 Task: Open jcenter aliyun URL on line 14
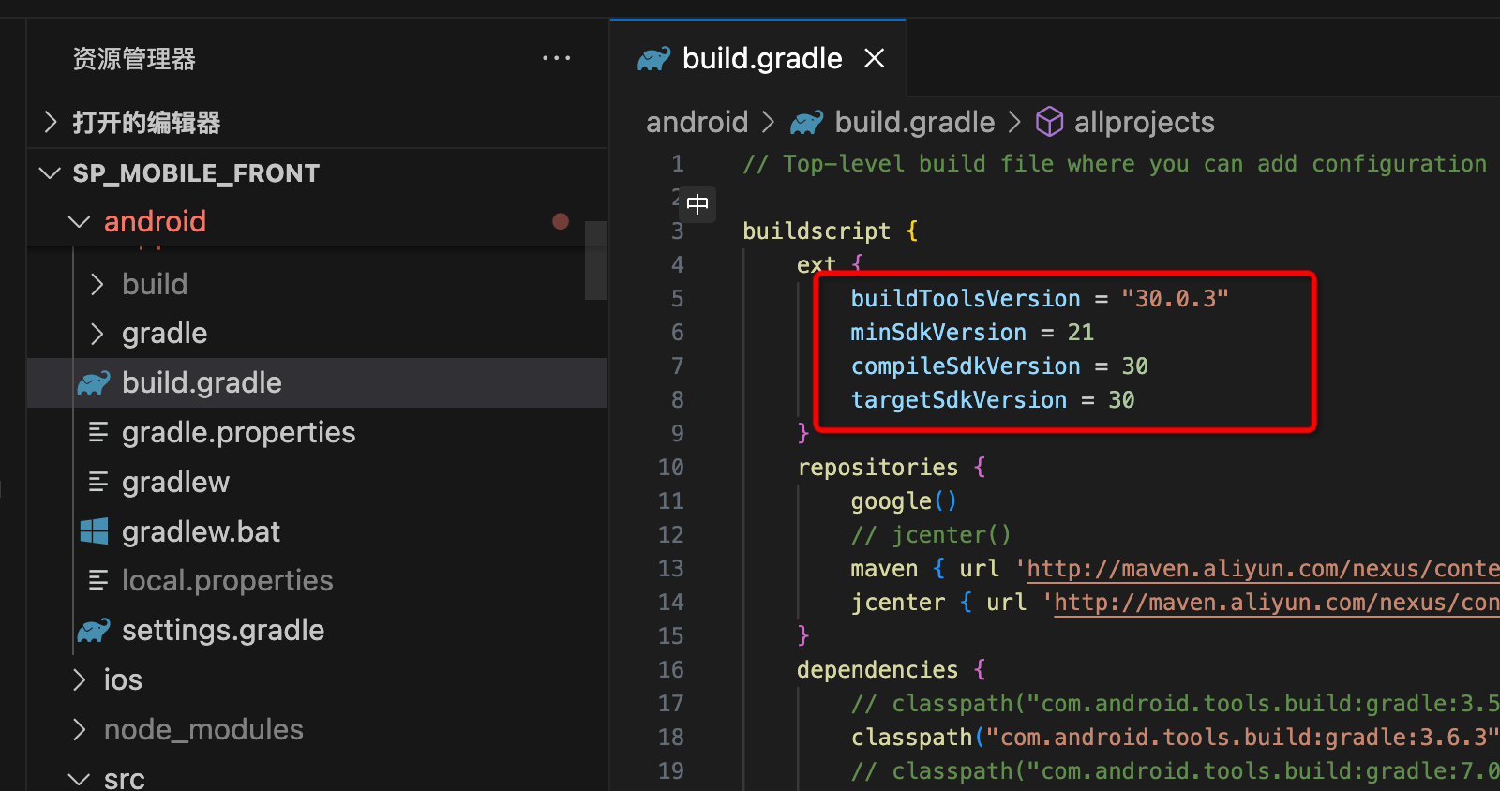[1277, 603]
